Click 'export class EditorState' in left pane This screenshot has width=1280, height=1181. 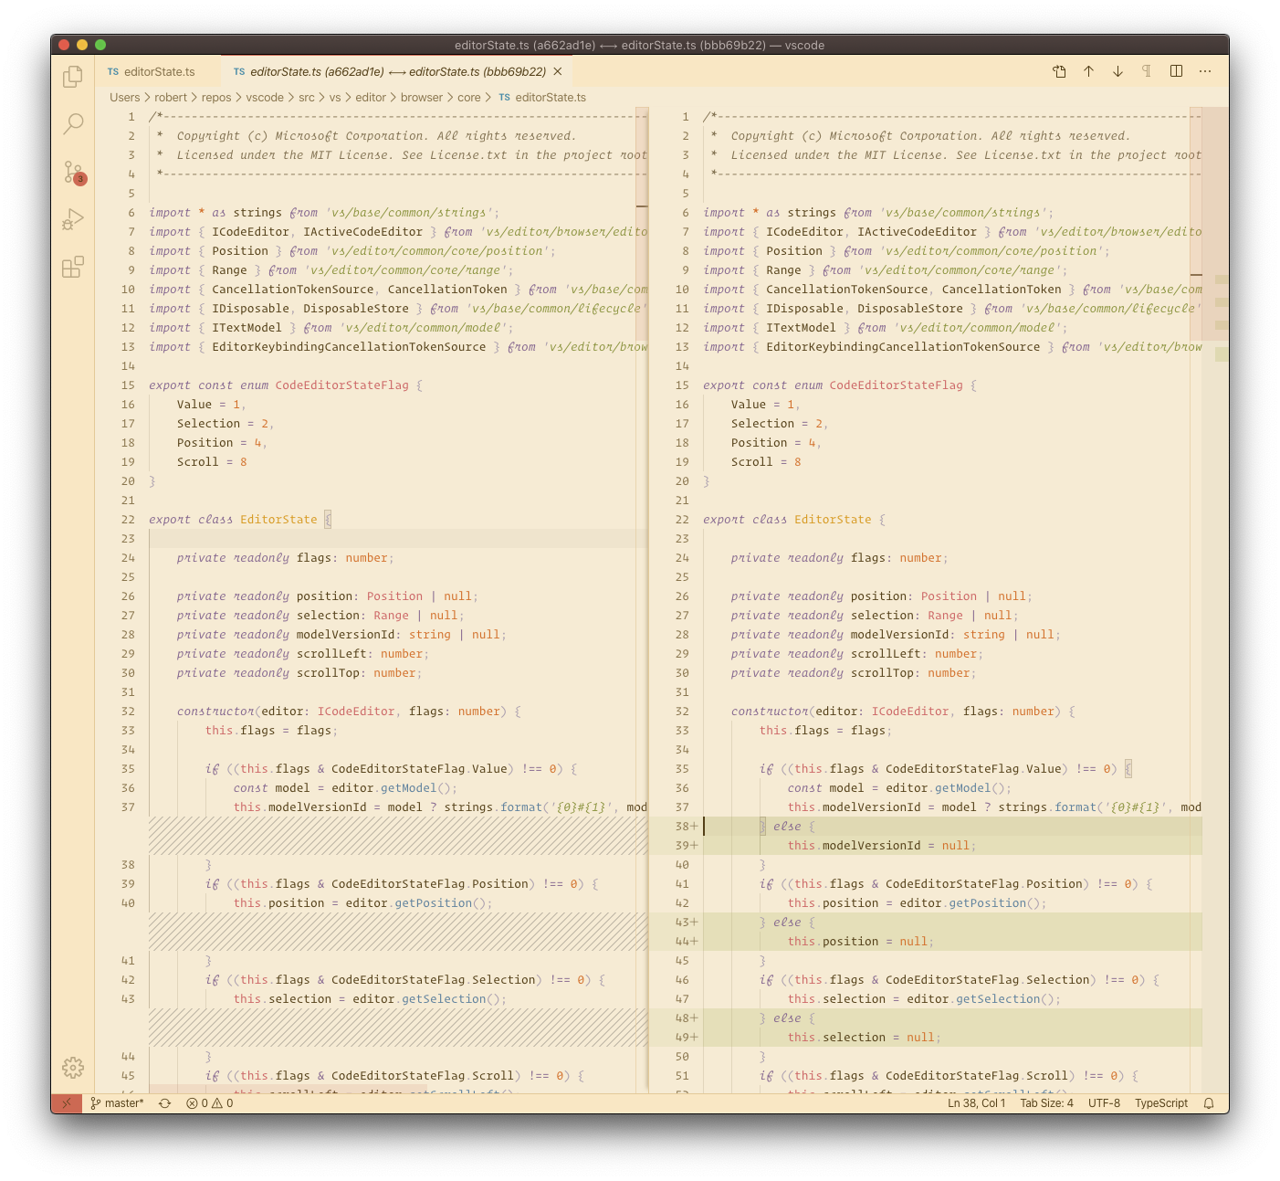pyautogui.click(x=233, y=519)
